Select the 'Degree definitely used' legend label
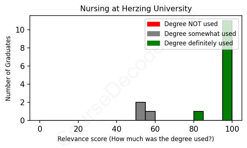 tap(199, 44)
